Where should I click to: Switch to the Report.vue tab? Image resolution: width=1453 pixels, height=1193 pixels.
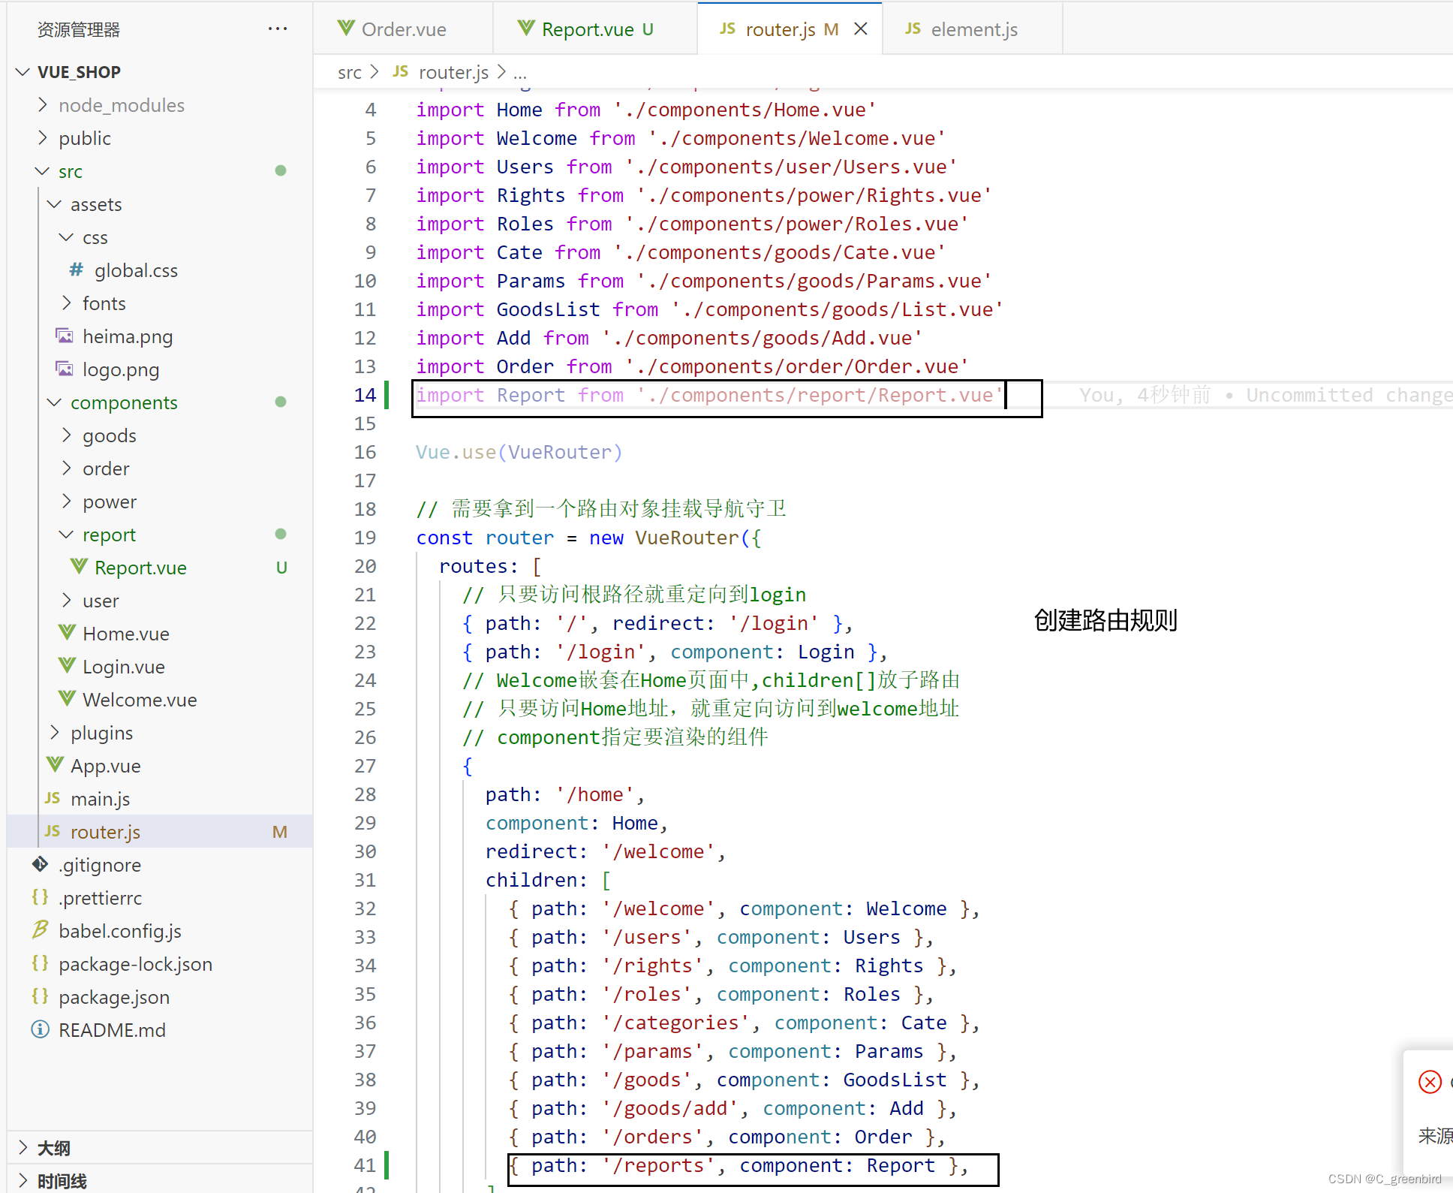pyautogui.click(x=596, y=29)
